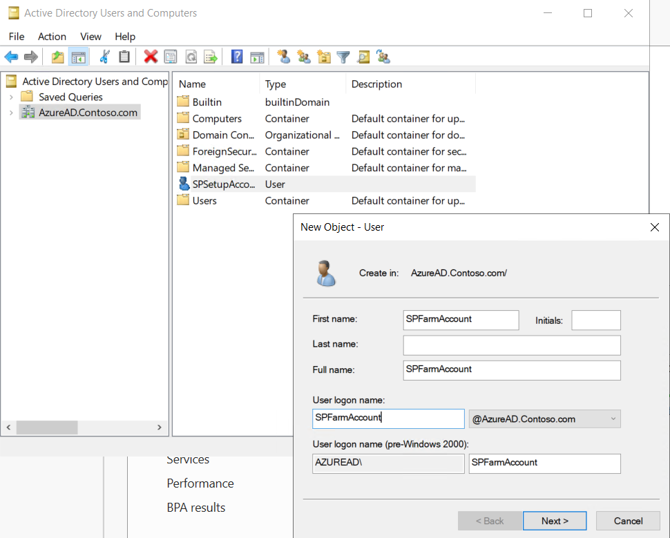Select Saved Queries in the tree
This screenshot has height=538, width=670.
pos(70,97)
